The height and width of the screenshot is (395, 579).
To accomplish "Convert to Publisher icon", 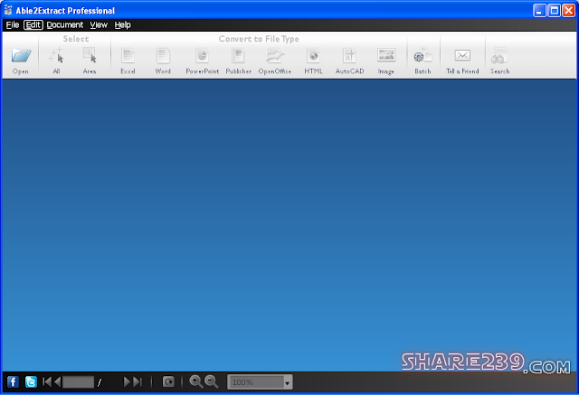I will pos(239,56).
